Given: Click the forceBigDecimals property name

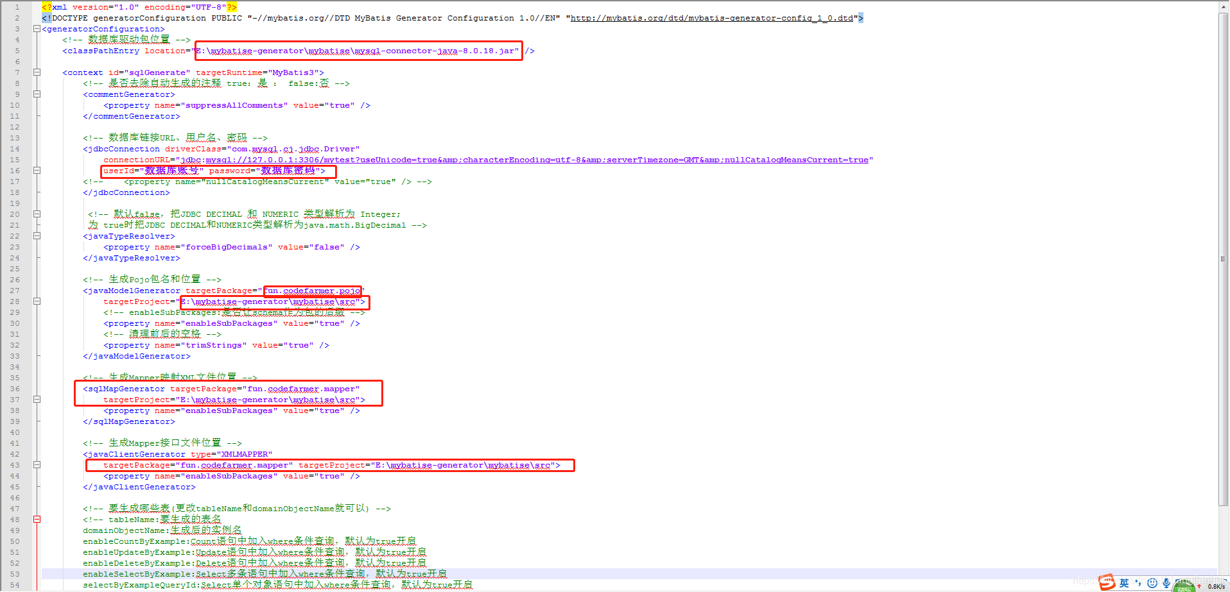Looking at the screenshot, I should 227,247.
